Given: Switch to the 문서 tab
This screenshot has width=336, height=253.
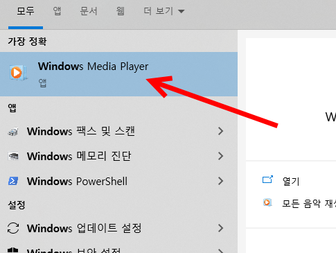Looking at the screenshot, I should pyautogui.click(x=89, y=11).
